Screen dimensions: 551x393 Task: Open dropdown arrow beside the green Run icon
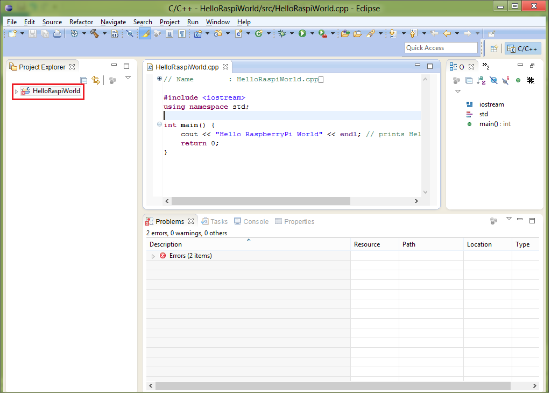tap(312, 34)
